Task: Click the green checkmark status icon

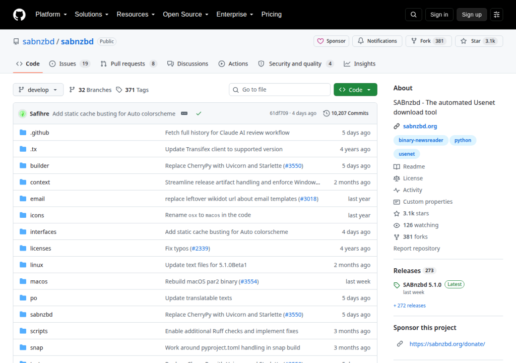Action: pyautogui.click(x=199, y=113)
